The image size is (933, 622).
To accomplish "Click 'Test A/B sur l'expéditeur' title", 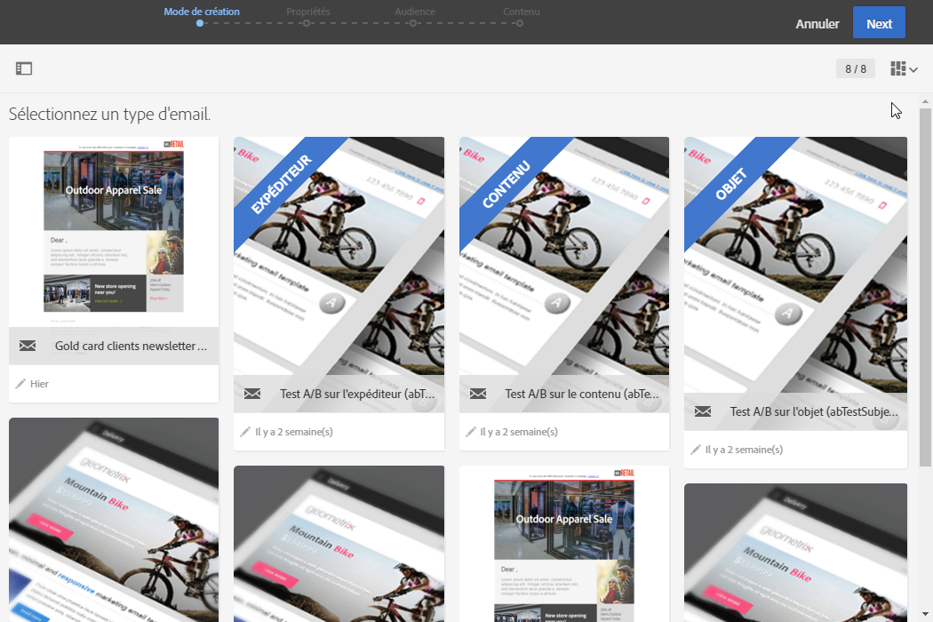I will point(357,394).
